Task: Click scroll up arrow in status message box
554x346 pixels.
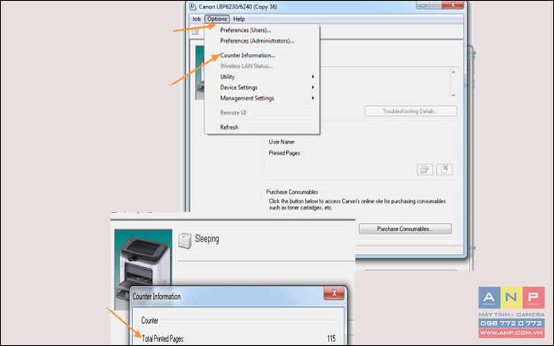Action: 454,72
